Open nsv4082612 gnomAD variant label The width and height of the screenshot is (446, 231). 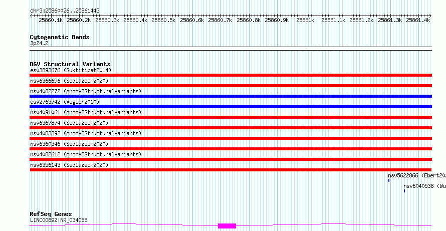click(86, 154)
